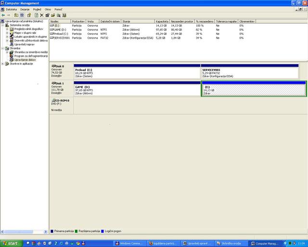Click the Word icon in Quick Launch
The width and height of the screenshot is (308, 247).
72,244
